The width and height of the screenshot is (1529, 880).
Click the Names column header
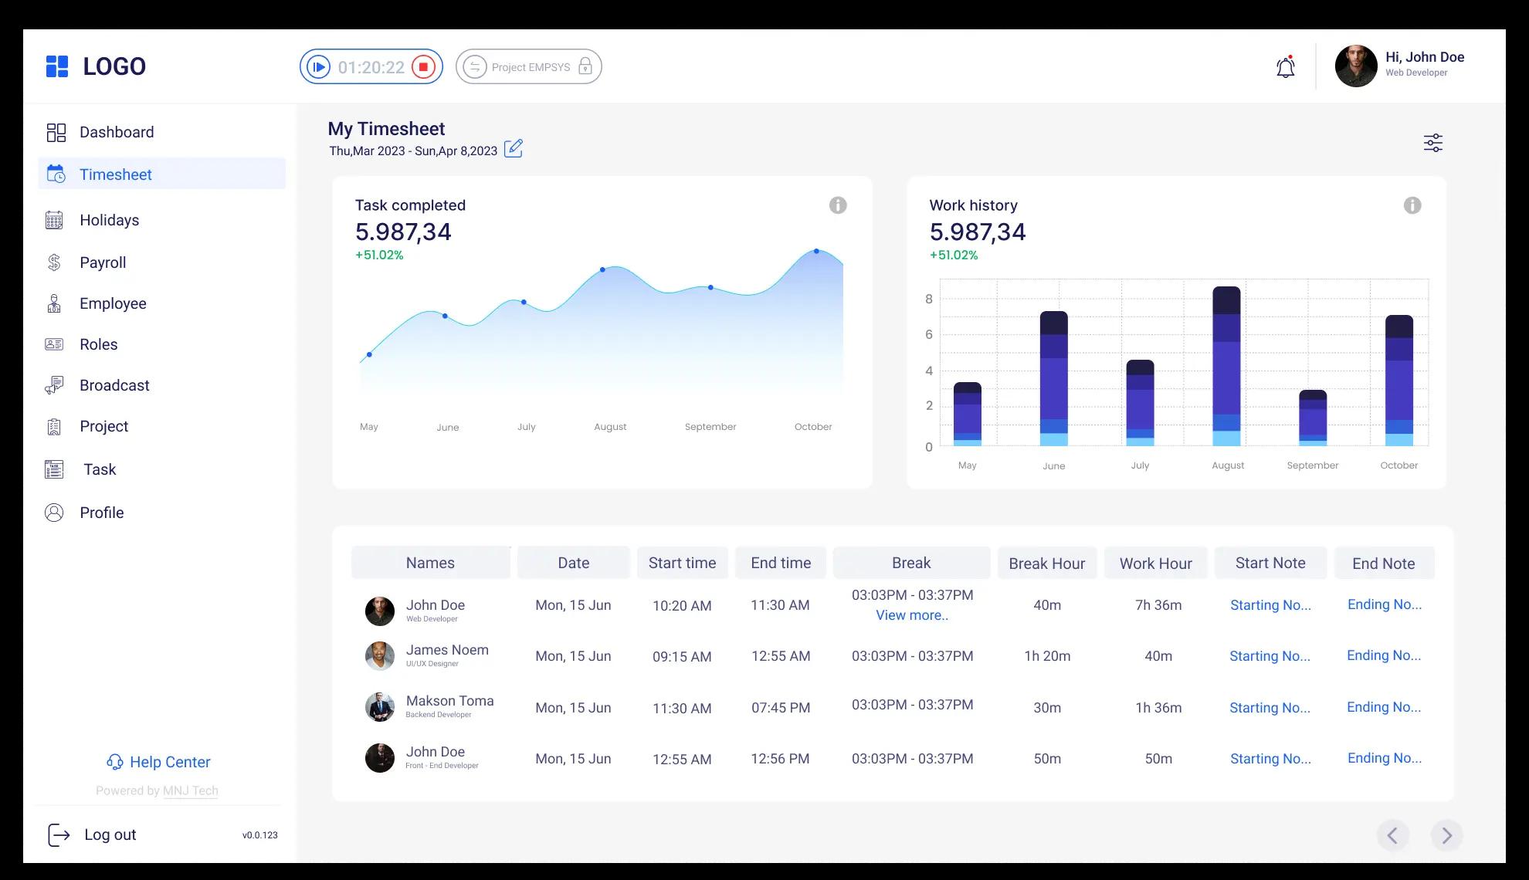point(430,563)
